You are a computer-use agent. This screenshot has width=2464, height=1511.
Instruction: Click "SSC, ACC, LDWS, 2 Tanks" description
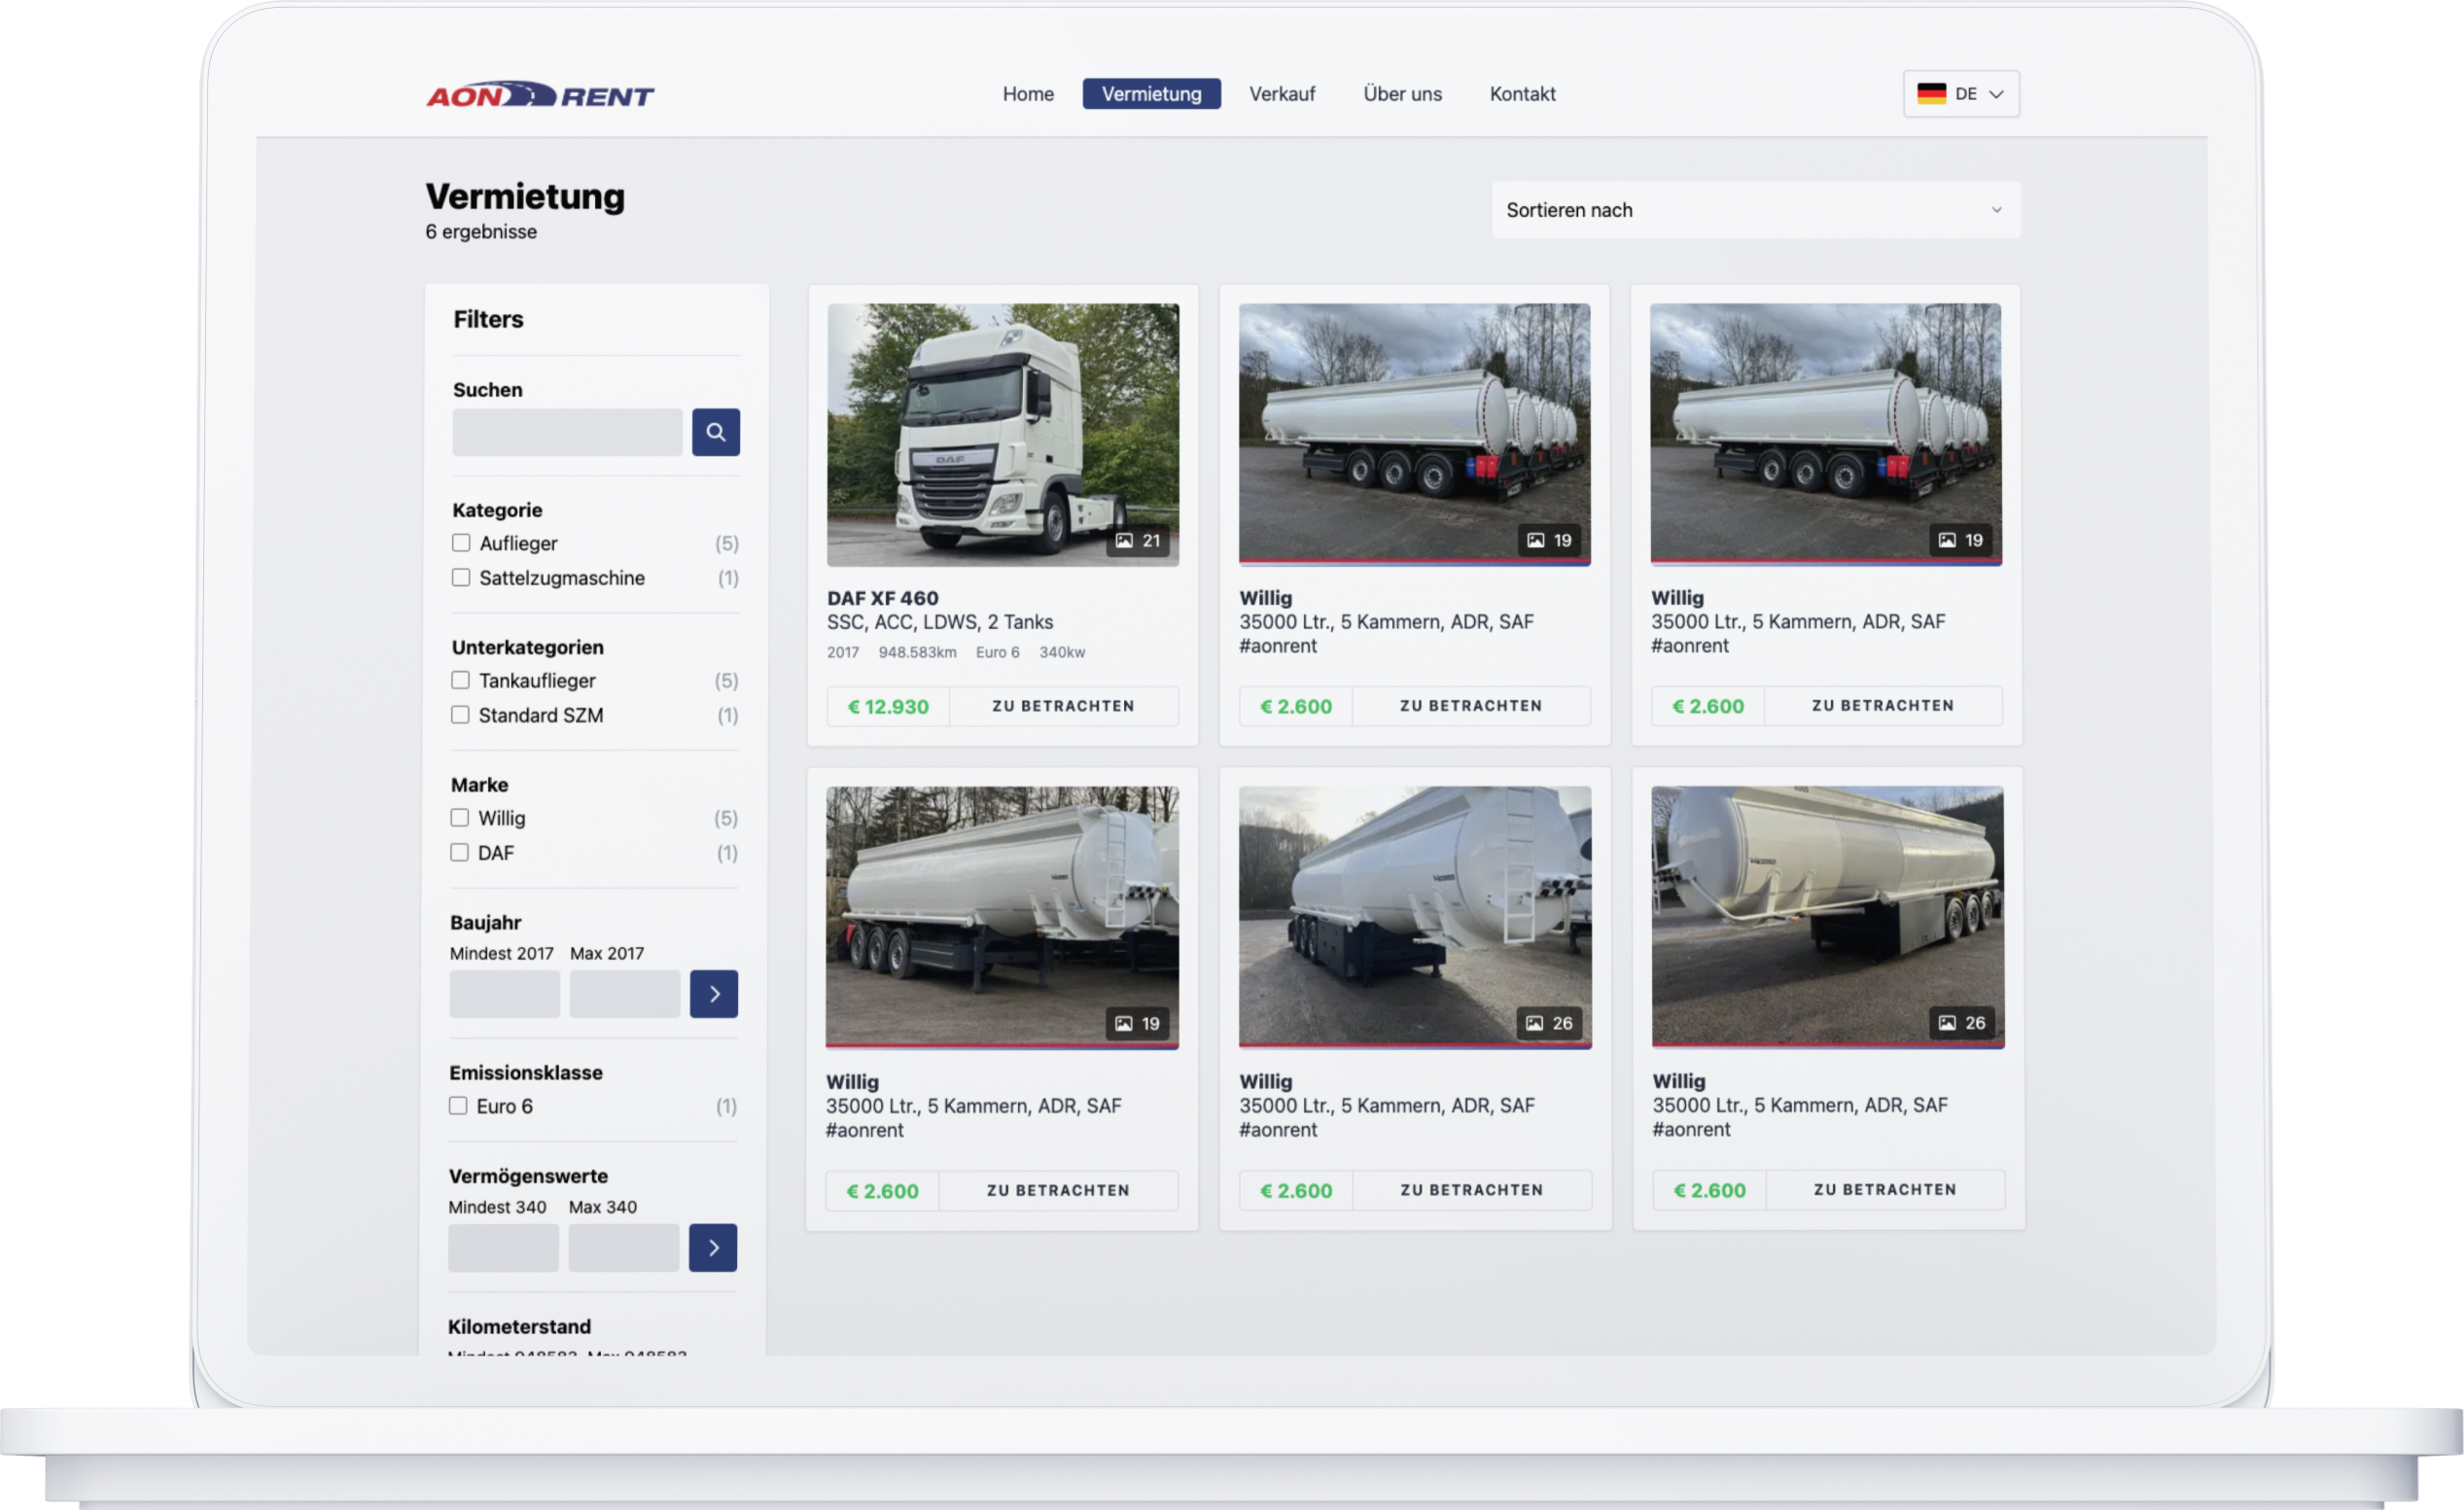pos(940,622)
